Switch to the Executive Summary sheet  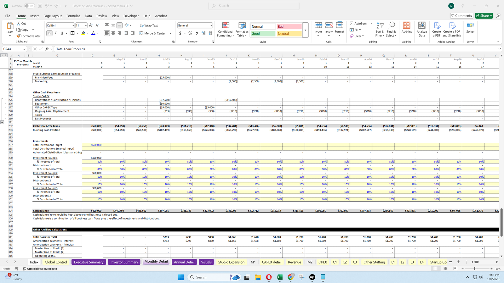[89, 262]
